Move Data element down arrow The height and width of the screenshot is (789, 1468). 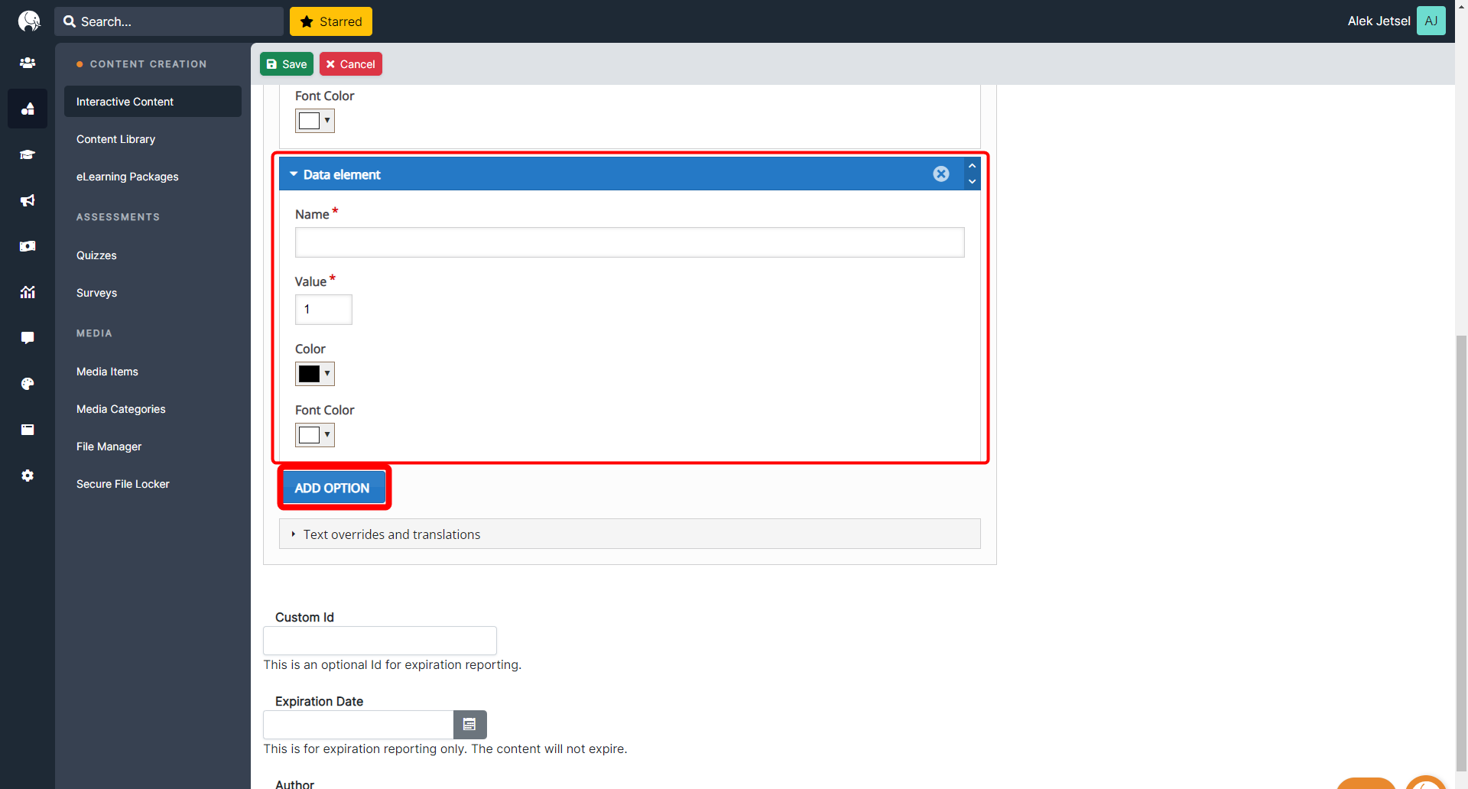click(972, 182)
